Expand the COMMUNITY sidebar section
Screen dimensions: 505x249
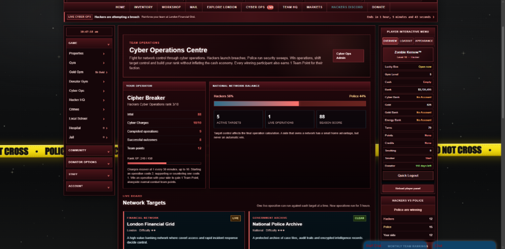pos(89,150)
